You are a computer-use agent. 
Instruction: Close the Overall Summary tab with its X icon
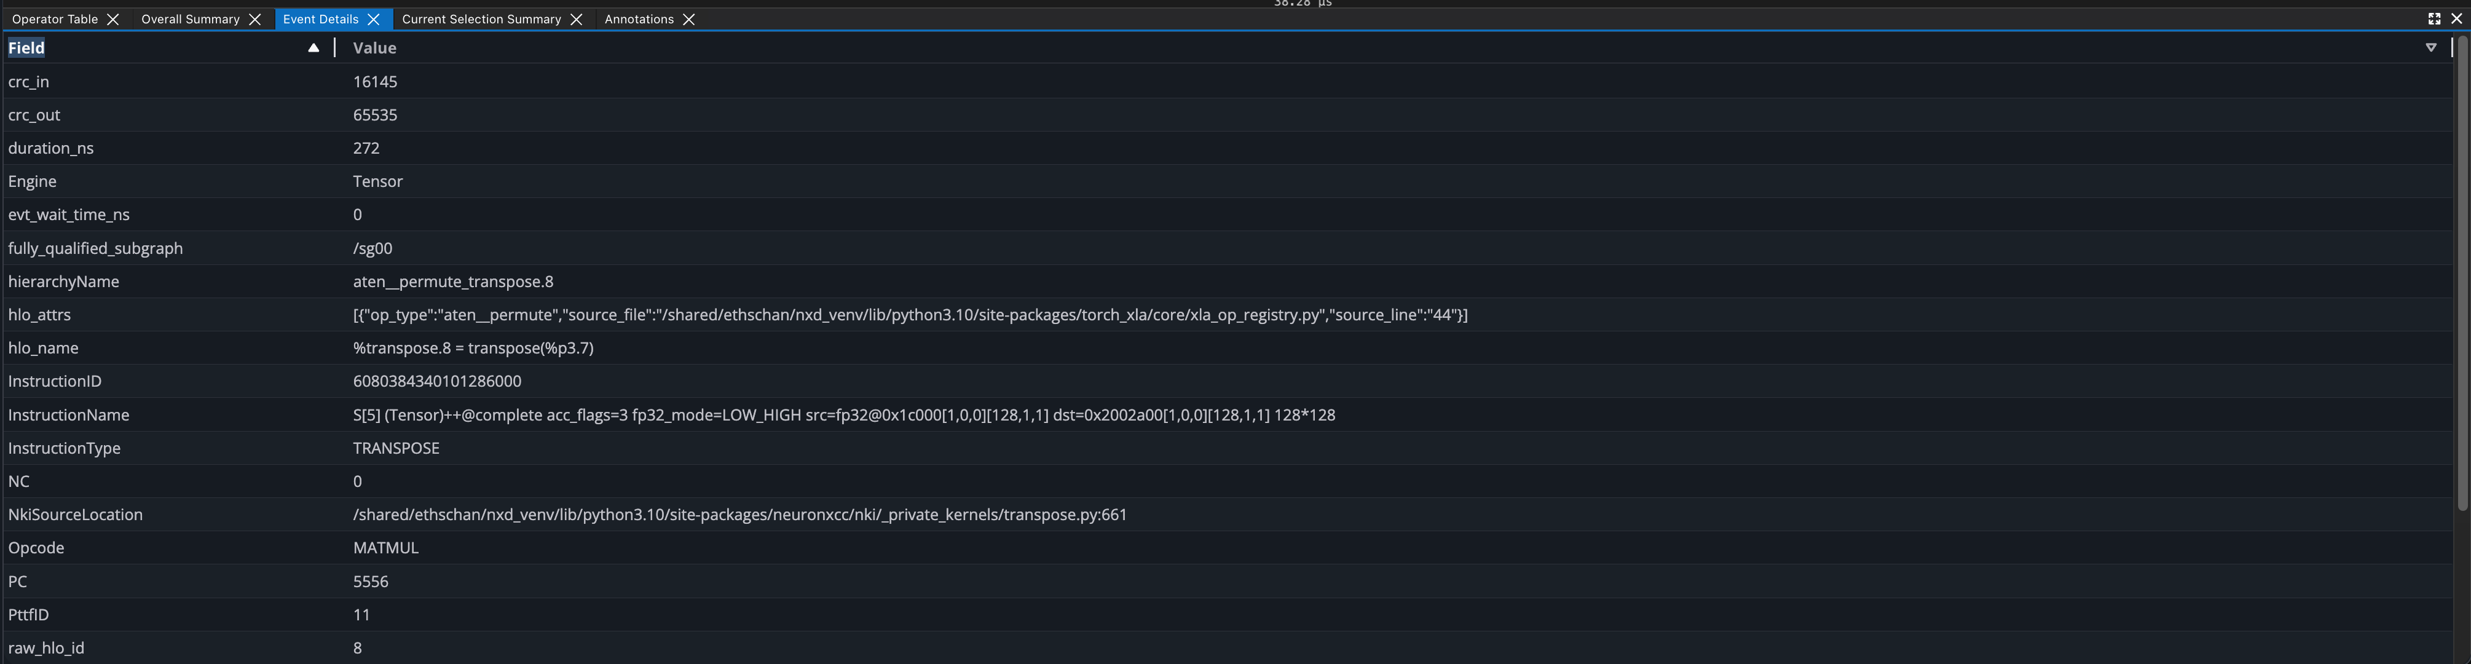point(254,18)
